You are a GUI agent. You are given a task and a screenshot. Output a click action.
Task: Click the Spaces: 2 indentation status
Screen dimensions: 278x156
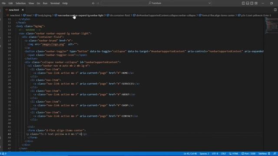pos(204,153)
